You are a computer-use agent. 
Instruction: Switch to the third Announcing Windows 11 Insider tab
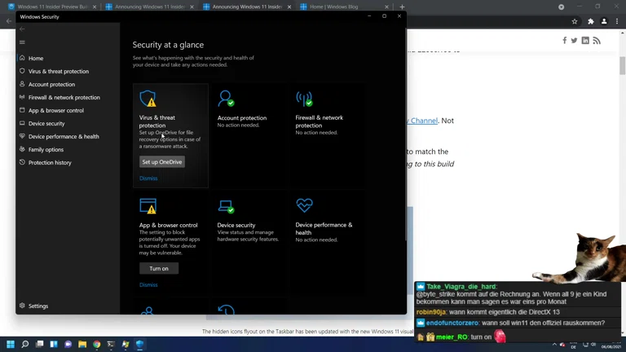tap(245, 7)
